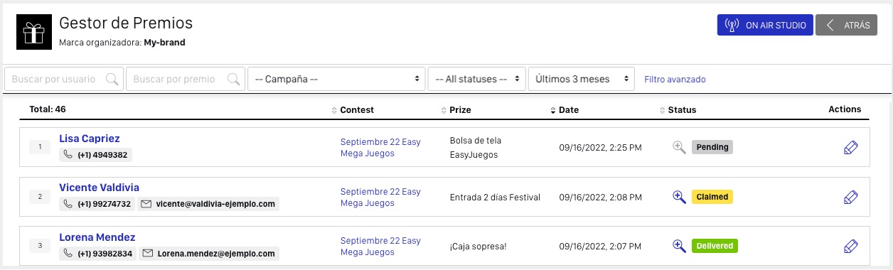Click the edit pencil for Lisa Capriez
893x270 pixels.
tap(850, 147)
